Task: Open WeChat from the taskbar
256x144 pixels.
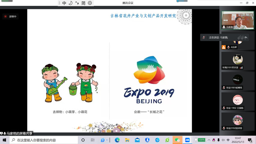Action: click(x=177, y=140)
